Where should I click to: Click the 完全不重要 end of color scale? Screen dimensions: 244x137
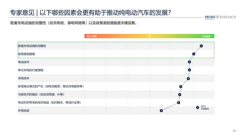click(x=91, y=36)
